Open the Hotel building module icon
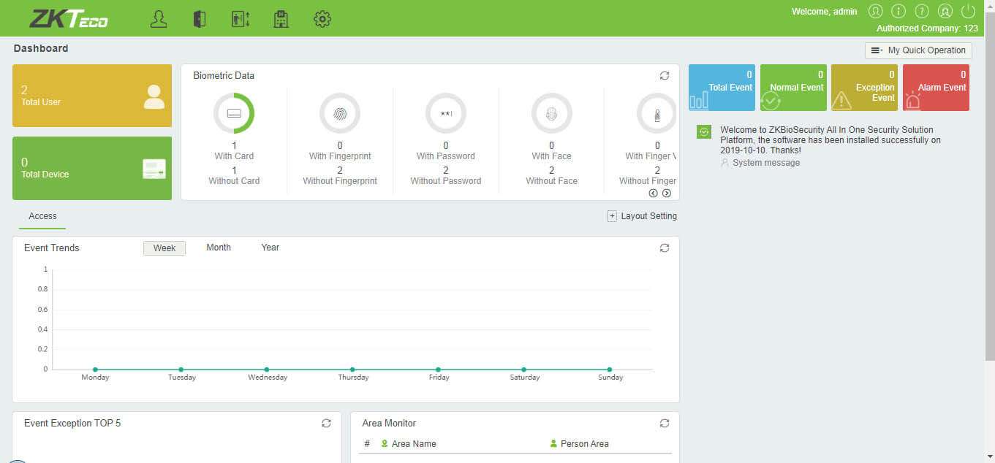This screenshot has width=995, height=463. tap(281, 19)
